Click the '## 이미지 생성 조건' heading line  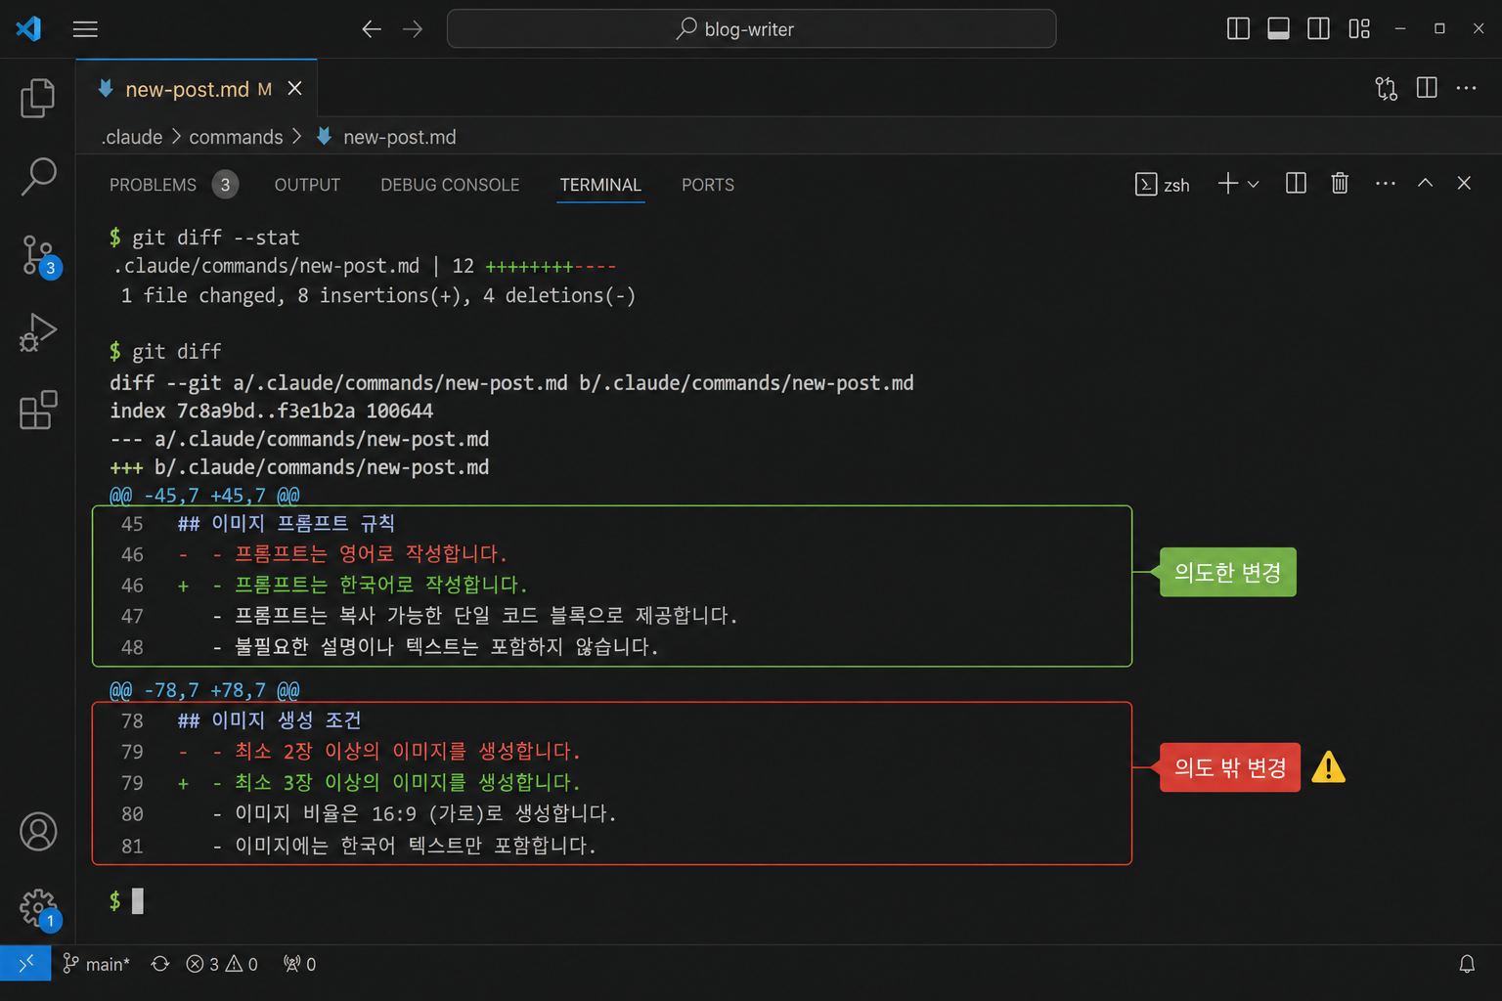[x=269, y=720]
